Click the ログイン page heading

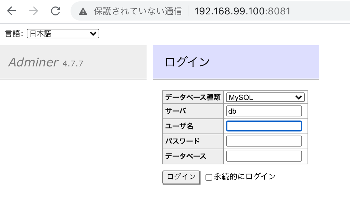click(x=187, y=62)
